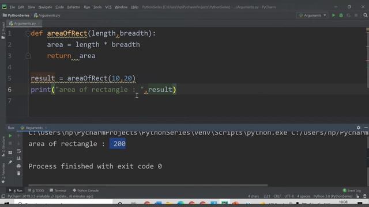Open the Favorites tool window sidebar
369x207 pixels.
point(3,173)
